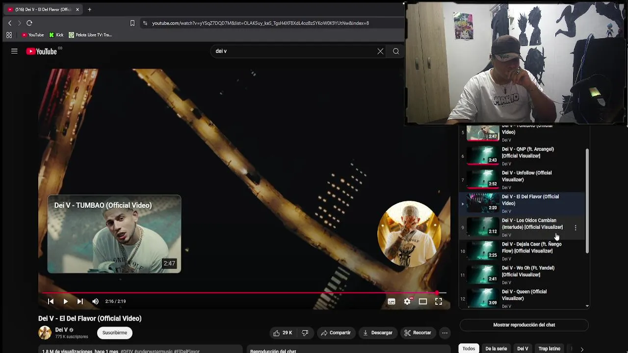
Task: Clear the search box with X icon
Action: click(x=380, y=51)
